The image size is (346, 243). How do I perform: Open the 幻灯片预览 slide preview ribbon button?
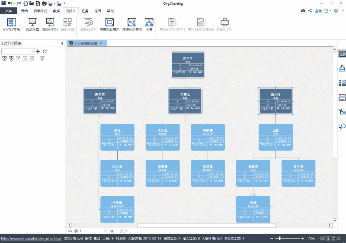pos(12,25)
